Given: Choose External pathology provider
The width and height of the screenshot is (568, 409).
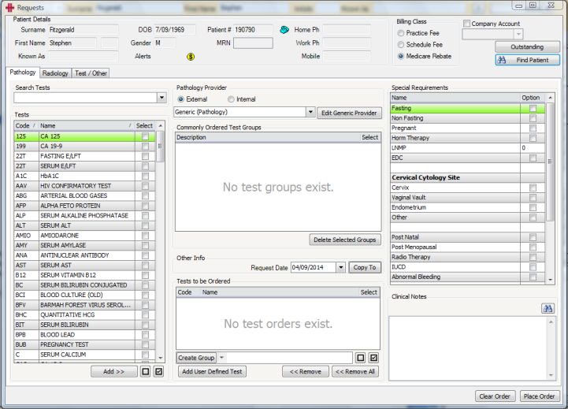Looking at the screenshot, I should pos(180,99).
